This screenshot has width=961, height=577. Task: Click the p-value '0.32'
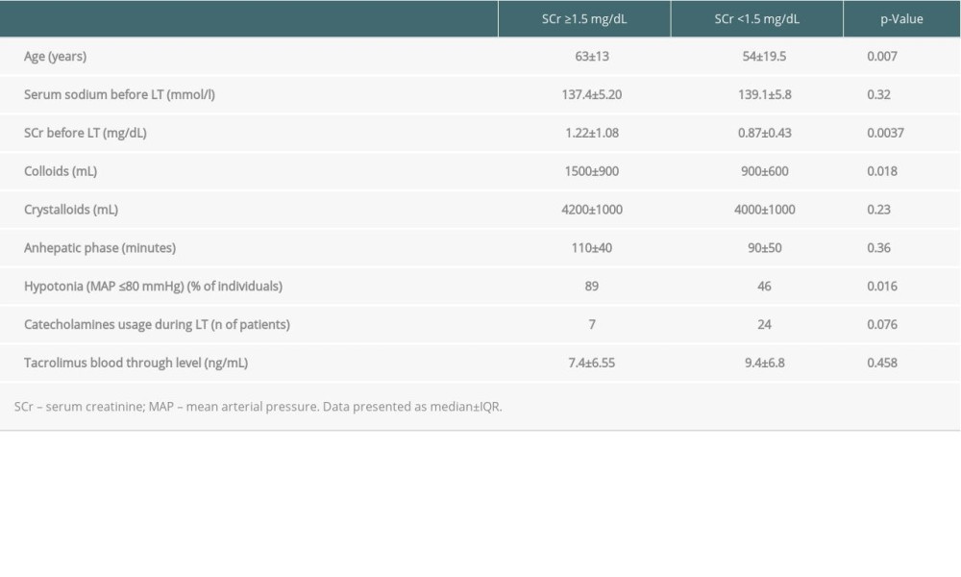point(879,94)
